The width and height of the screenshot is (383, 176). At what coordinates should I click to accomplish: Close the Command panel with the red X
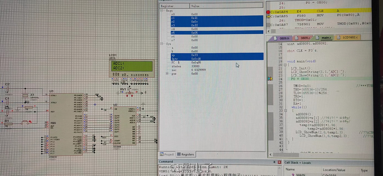pyautogui.click(x=279, y=162)
